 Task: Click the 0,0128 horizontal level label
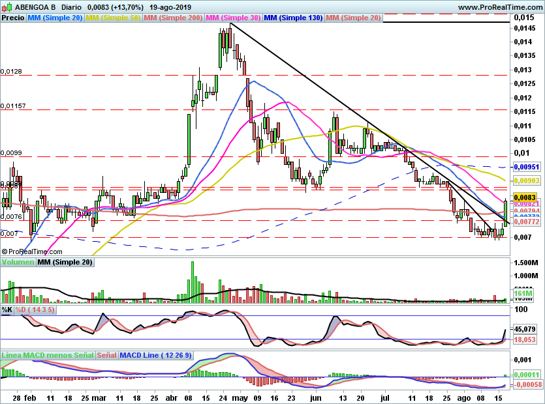11,72
